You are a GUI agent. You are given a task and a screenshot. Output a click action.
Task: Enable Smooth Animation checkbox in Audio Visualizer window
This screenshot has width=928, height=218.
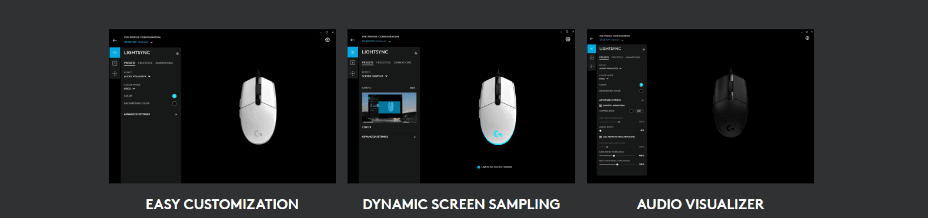(x=600, y=105)
